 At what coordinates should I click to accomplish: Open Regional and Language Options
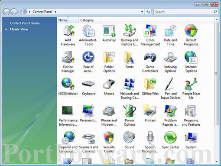[68, 142]
